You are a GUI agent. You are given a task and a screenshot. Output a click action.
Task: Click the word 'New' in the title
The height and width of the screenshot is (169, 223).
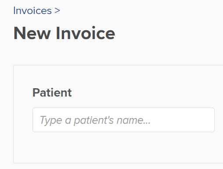click(32, 33)
